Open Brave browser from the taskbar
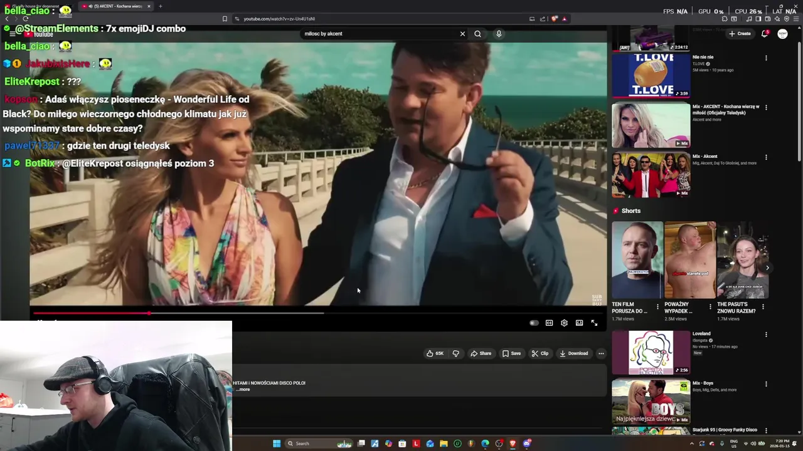Image resolution: width=803 pixels, height=451 pixels. (x=513, y=443)
